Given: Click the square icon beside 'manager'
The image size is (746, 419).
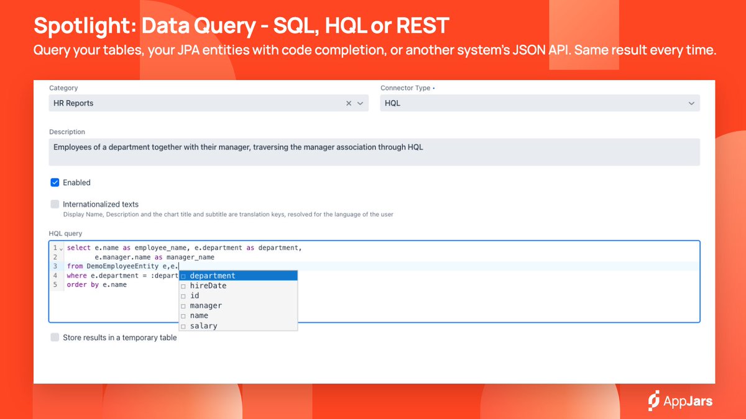Looking at the screenshot, I should click(183, 306).
